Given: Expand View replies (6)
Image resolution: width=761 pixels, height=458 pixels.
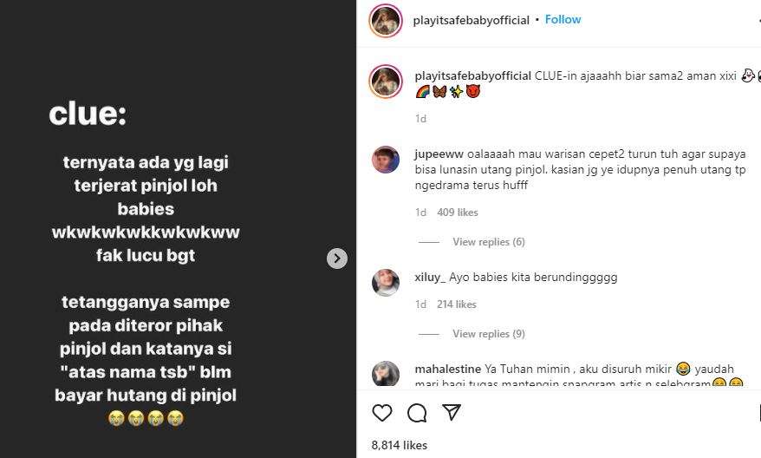Looking at the screenshot, I should (x=489, y=242).
